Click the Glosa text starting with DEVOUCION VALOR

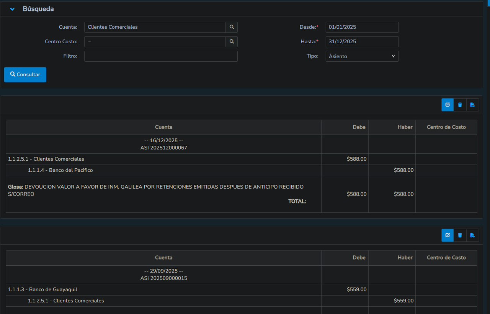coord(156,191)
